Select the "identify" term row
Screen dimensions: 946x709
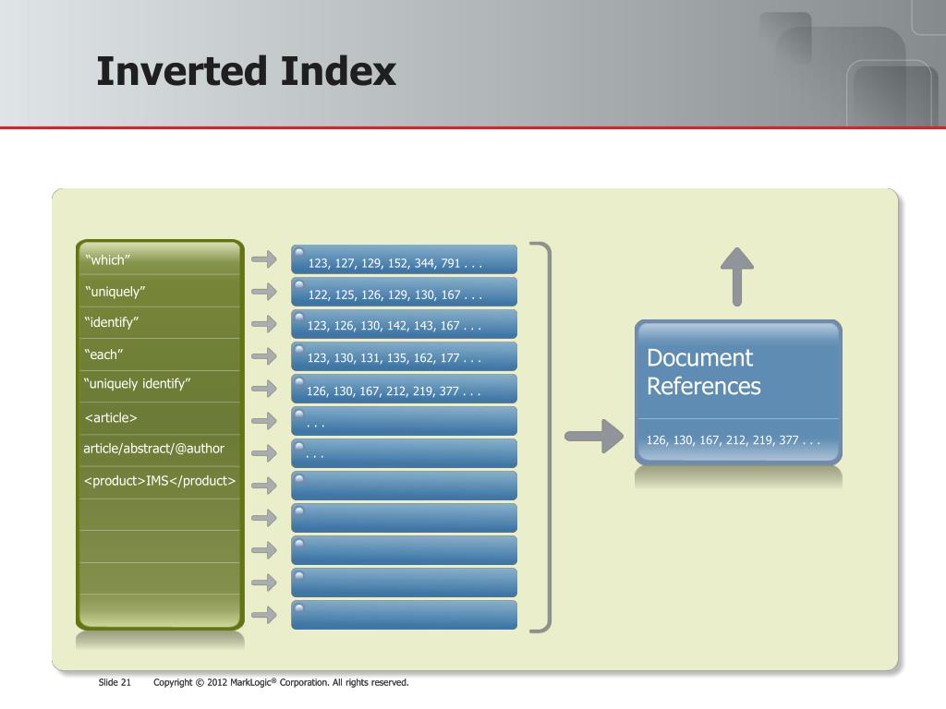point(160,322)
